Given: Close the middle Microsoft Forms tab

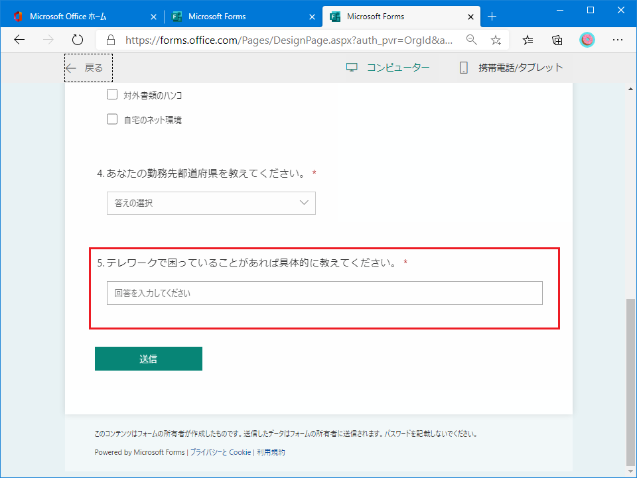Looking at the screenshot, I should click(312, 17).
